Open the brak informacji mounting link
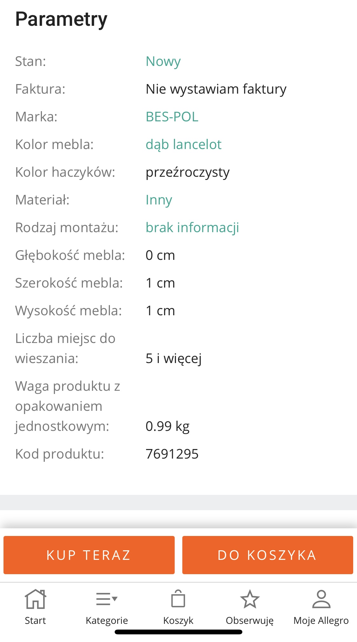The image size is (357, 642). [x=192, y=228]
